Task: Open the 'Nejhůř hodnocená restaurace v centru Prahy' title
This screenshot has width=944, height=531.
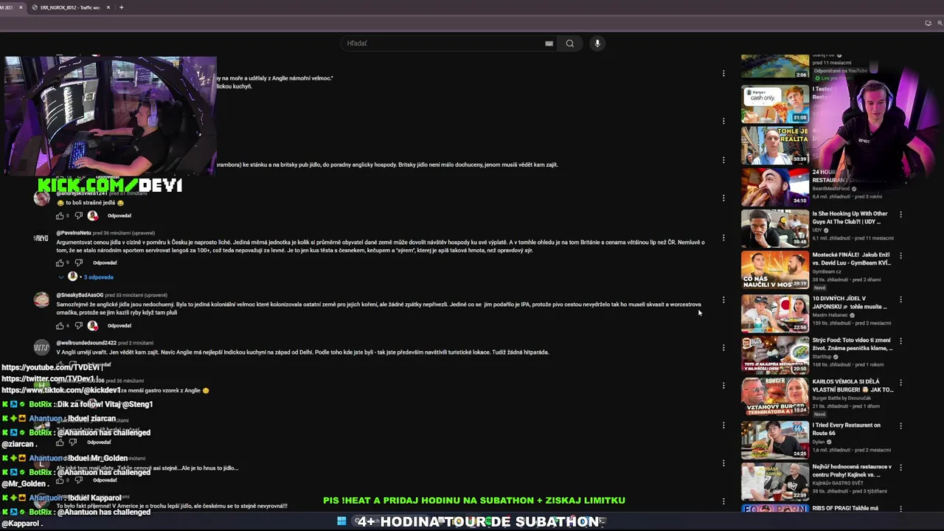Action: pyautogui.click(x=853, y=471)
